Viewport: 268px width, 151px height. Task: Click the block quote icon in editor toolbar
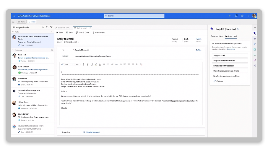tap(121, 64)
